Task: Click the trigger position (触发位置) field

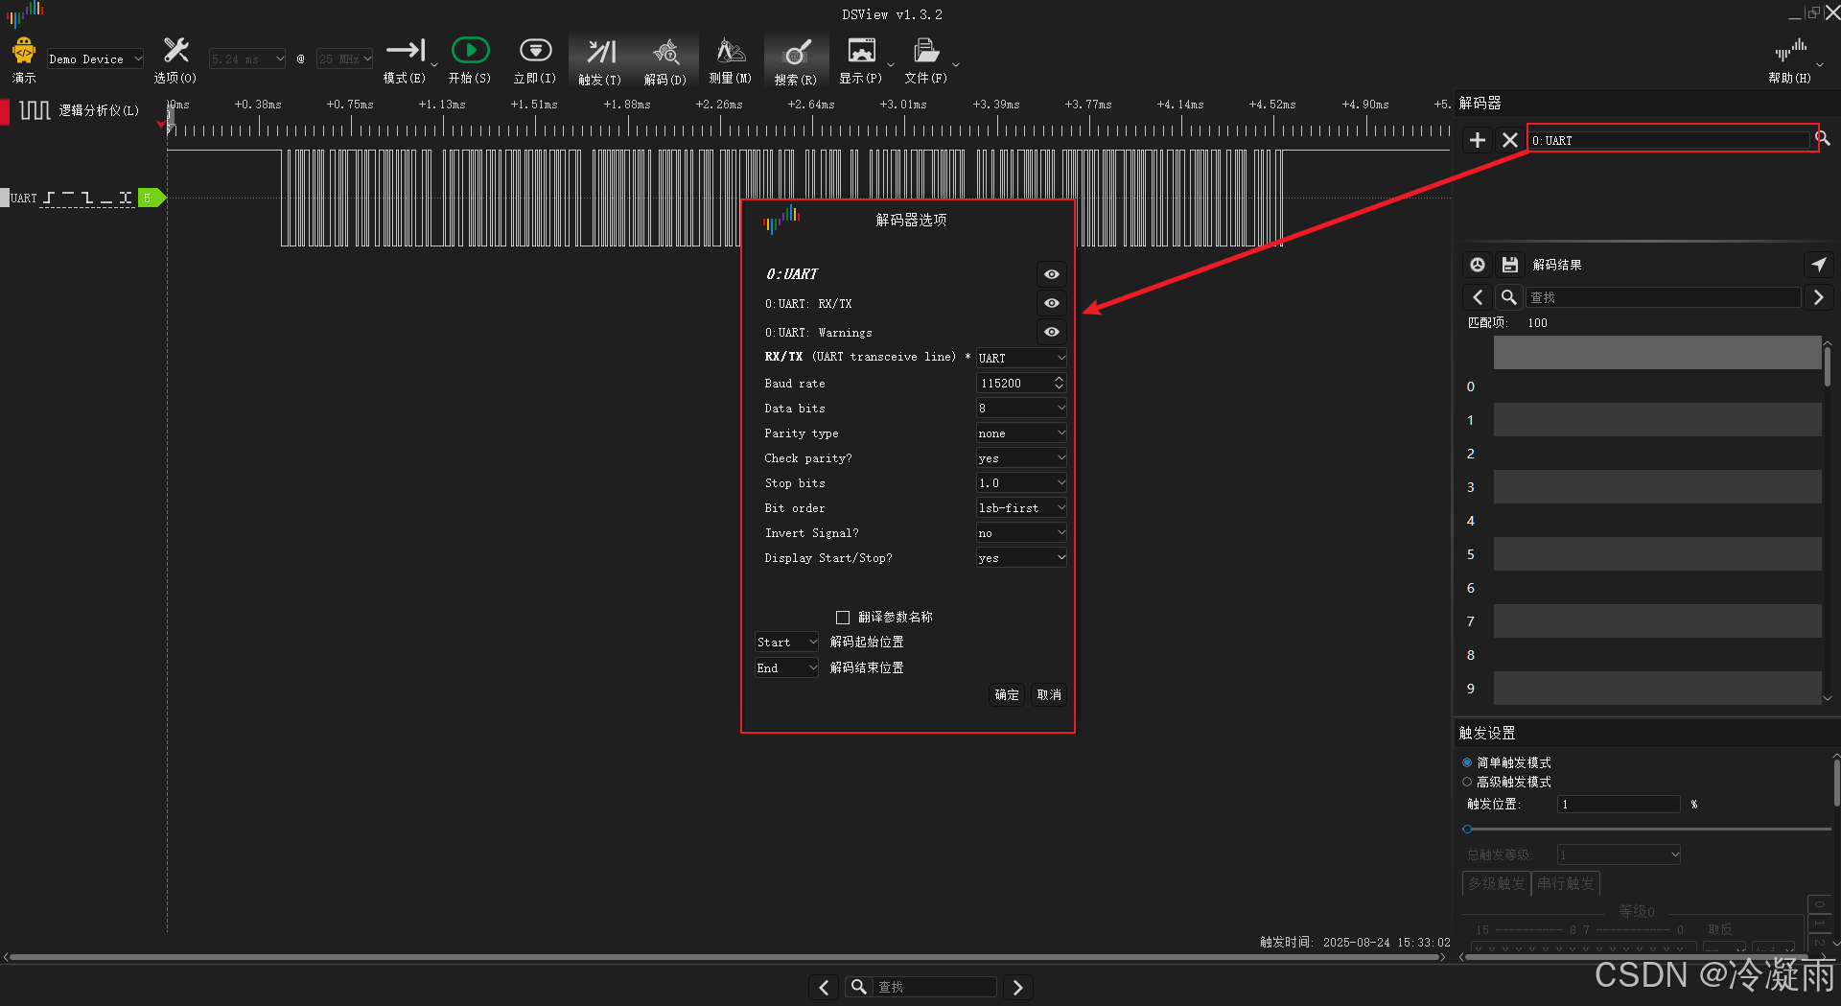Action: tap(1620, 804)
